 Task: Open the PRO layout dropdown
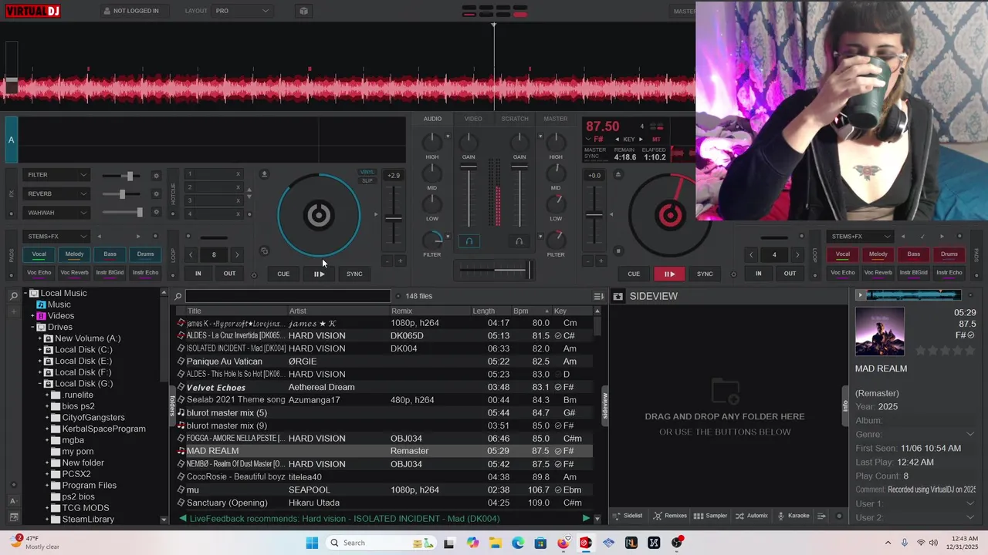tap(242, 11)
